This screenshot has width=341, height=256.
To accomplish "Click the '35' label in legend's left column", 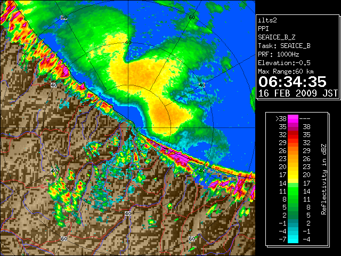I will pos(283,127).
